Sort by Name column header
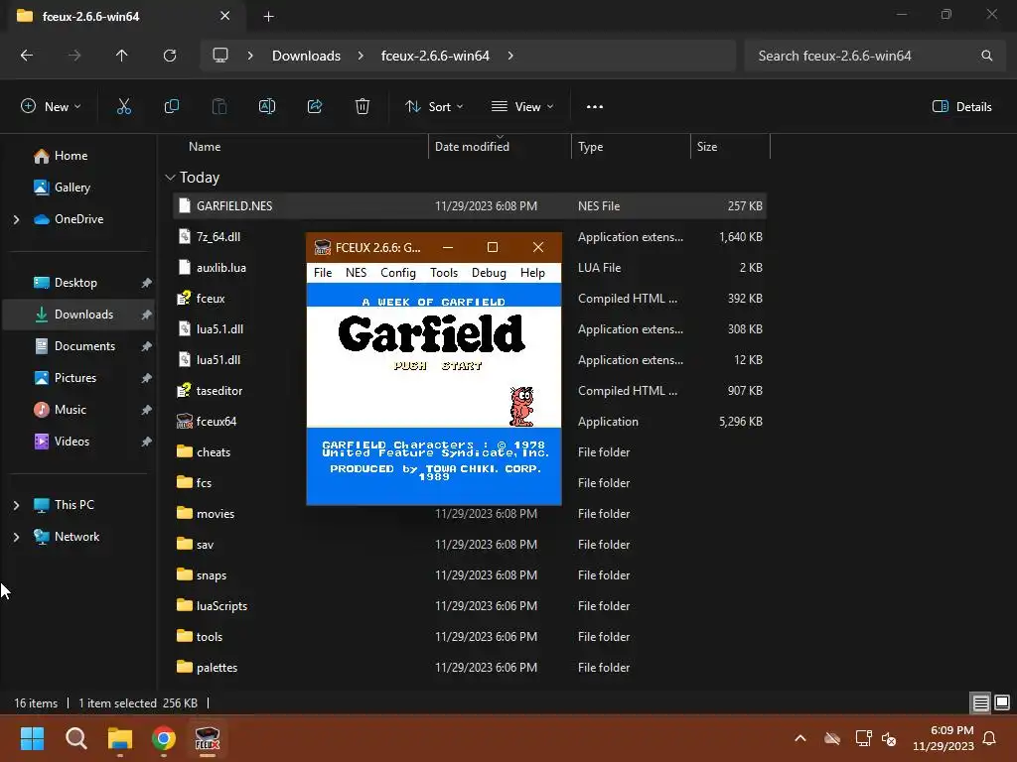 pyautogui.click(x=205, y=147)
